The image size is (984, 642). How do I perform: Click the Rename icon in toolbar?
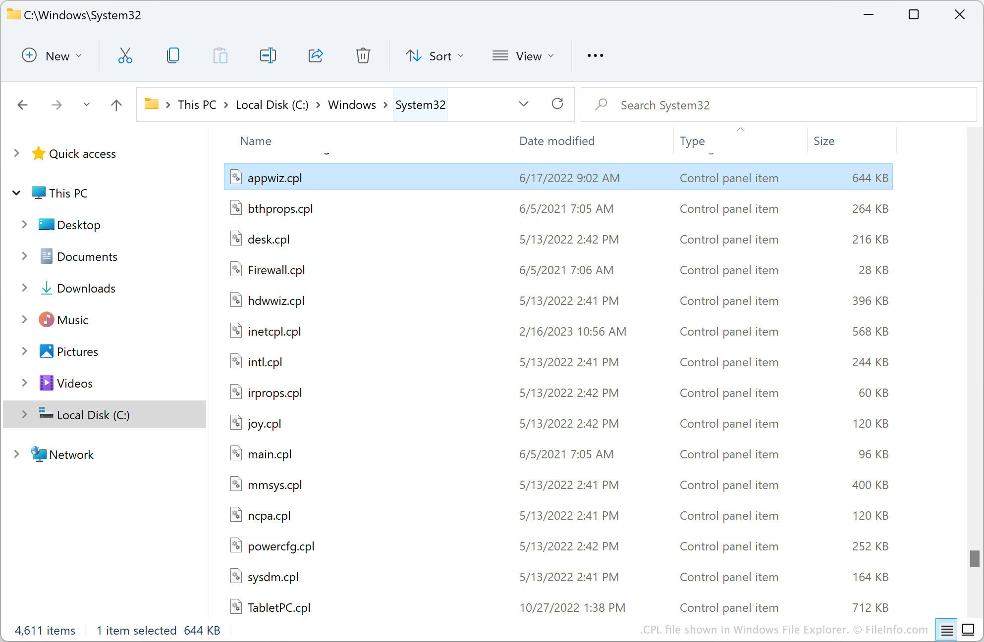click(x=268, y=55)
